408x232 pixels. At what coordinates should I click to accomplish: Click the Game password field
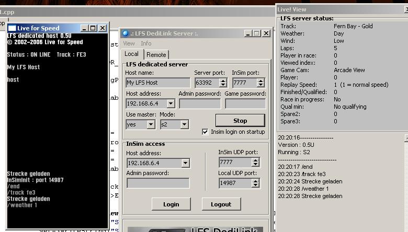[245, 103]
